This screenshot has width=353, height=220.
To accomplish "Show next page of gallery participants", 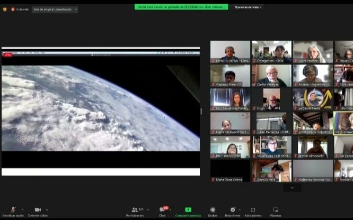I will pyautogui.click(x=292, y=188).
